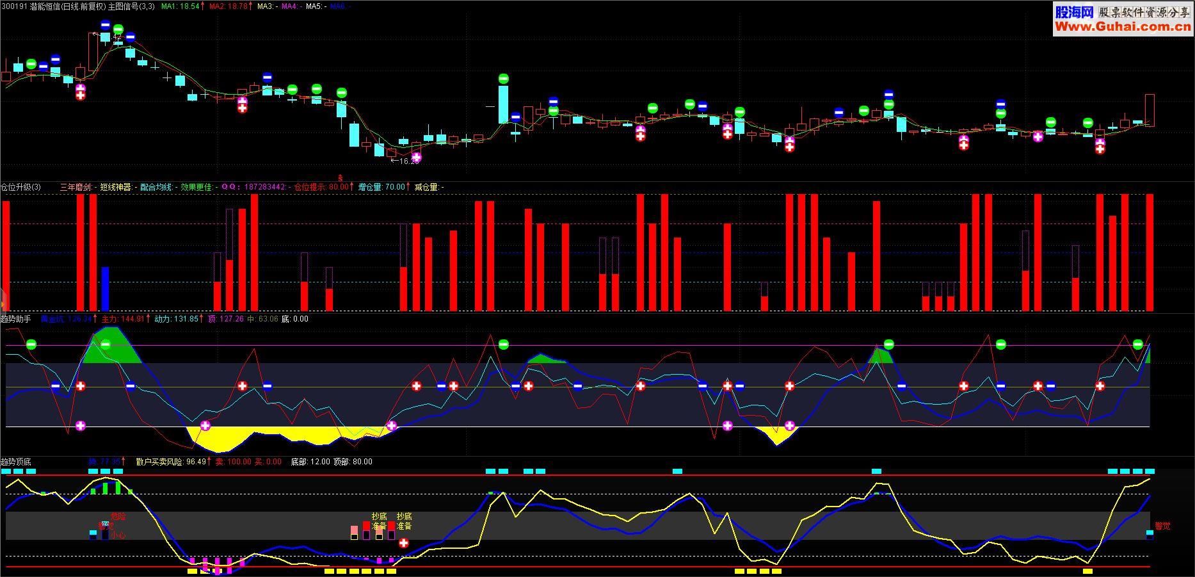
Task: Select the rightmost tall red candle in main chart
Action: 1150,110
